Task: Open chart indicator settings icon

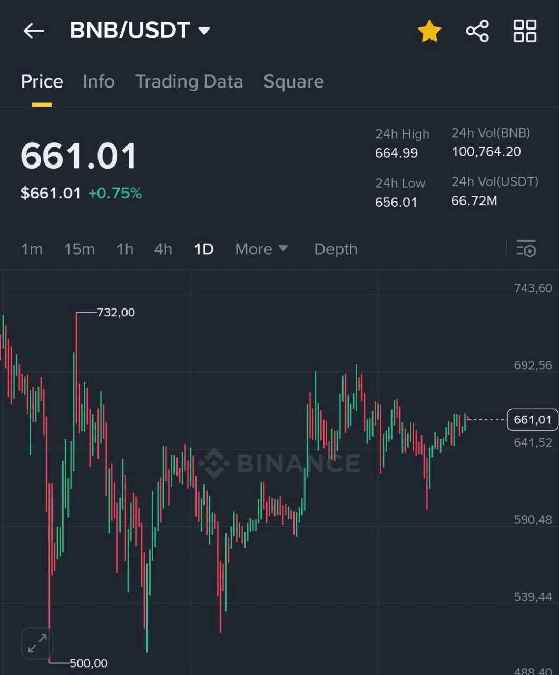Action: 526,248
